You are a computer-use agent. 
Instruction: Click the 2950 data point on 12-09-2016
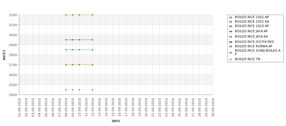click(92, 40)
